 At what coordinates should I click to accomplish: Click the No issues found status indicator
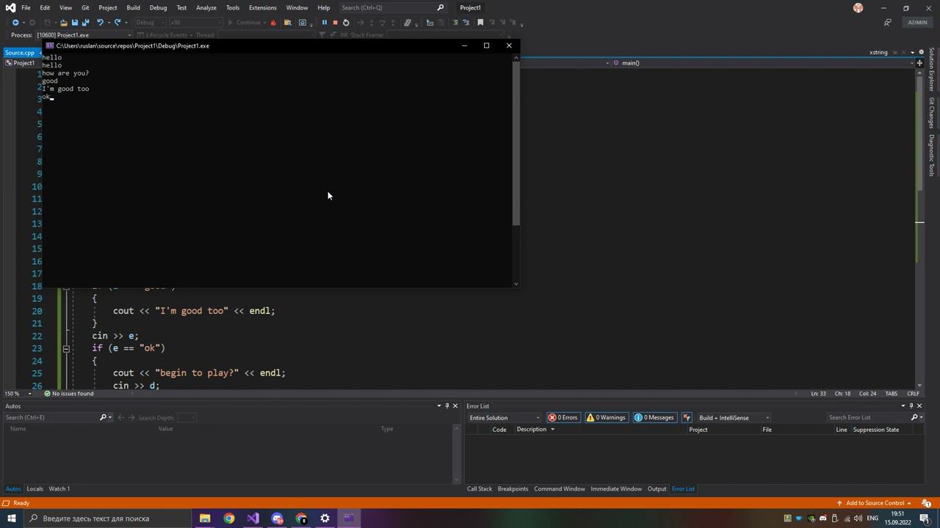tap(68, 394)
